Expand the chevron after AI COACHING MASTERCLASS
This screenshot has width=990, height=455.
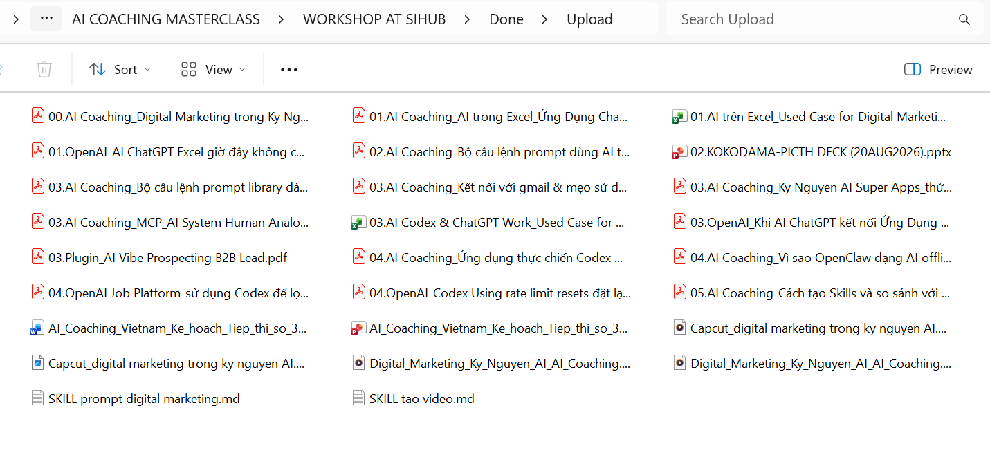pos(281,19)
